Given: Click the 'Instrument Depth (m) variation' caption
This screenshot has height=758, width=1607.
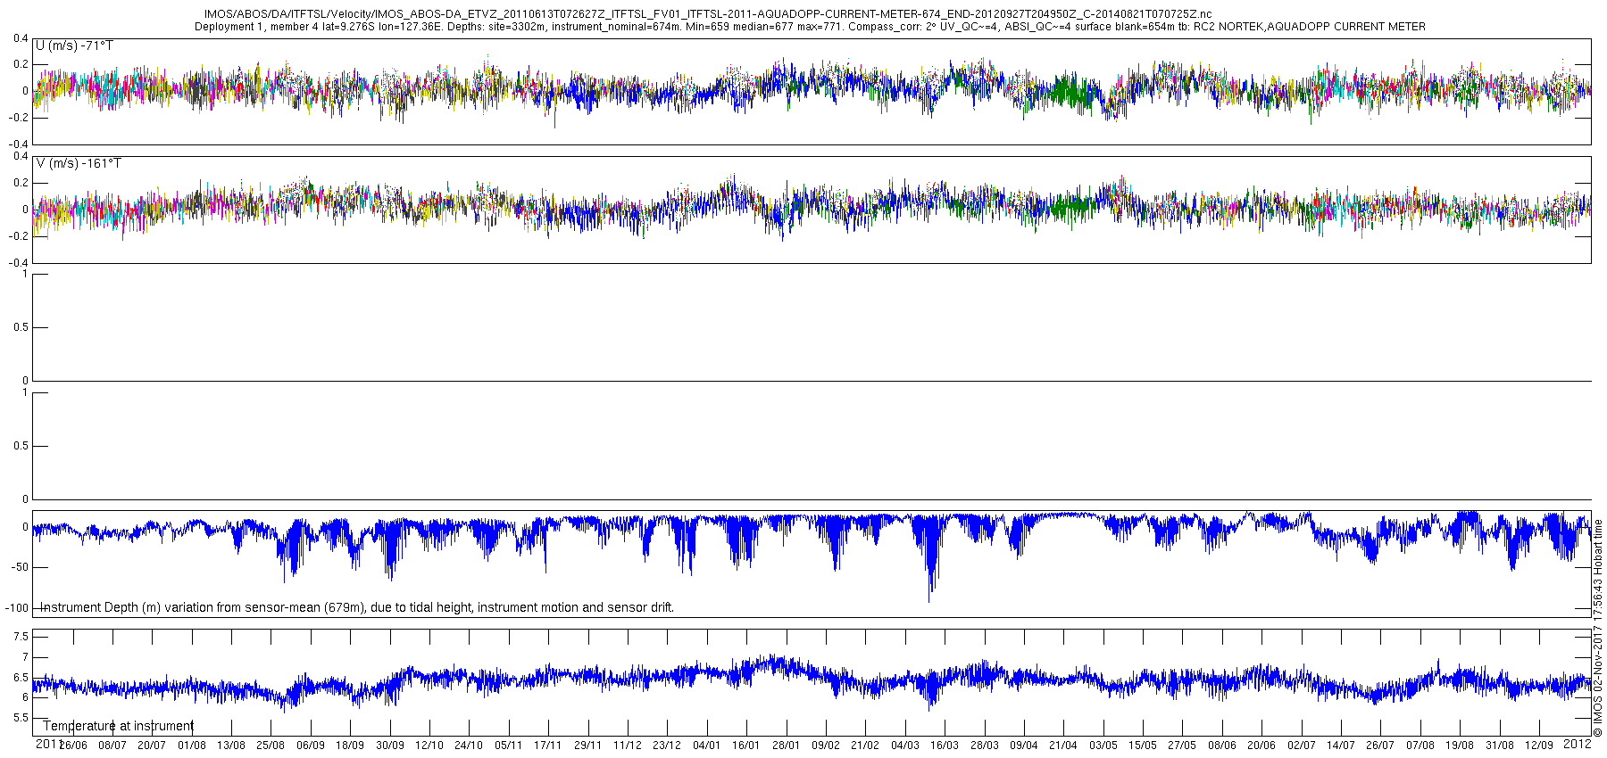Looking at the screenshot, I should tap(357, 607).
